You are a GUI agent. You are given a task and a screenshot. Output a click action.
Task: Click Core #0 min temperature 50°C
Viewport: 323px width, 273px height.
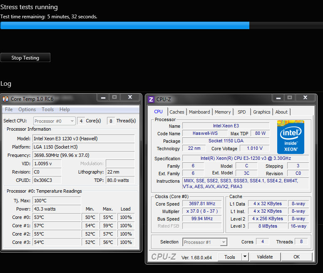(90, 217)
